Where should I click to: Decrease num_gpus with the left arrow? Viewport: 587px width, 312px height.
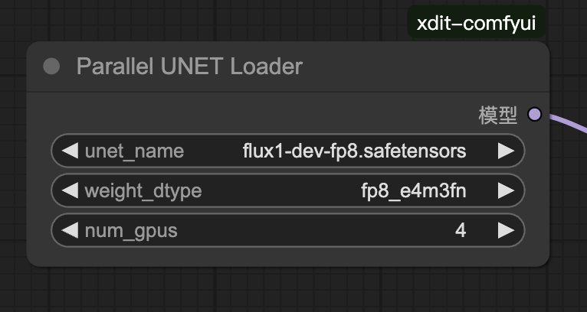coord(70,230)
